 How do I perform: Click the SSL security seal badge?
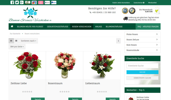pyautogui.click(x=125, y=11)
